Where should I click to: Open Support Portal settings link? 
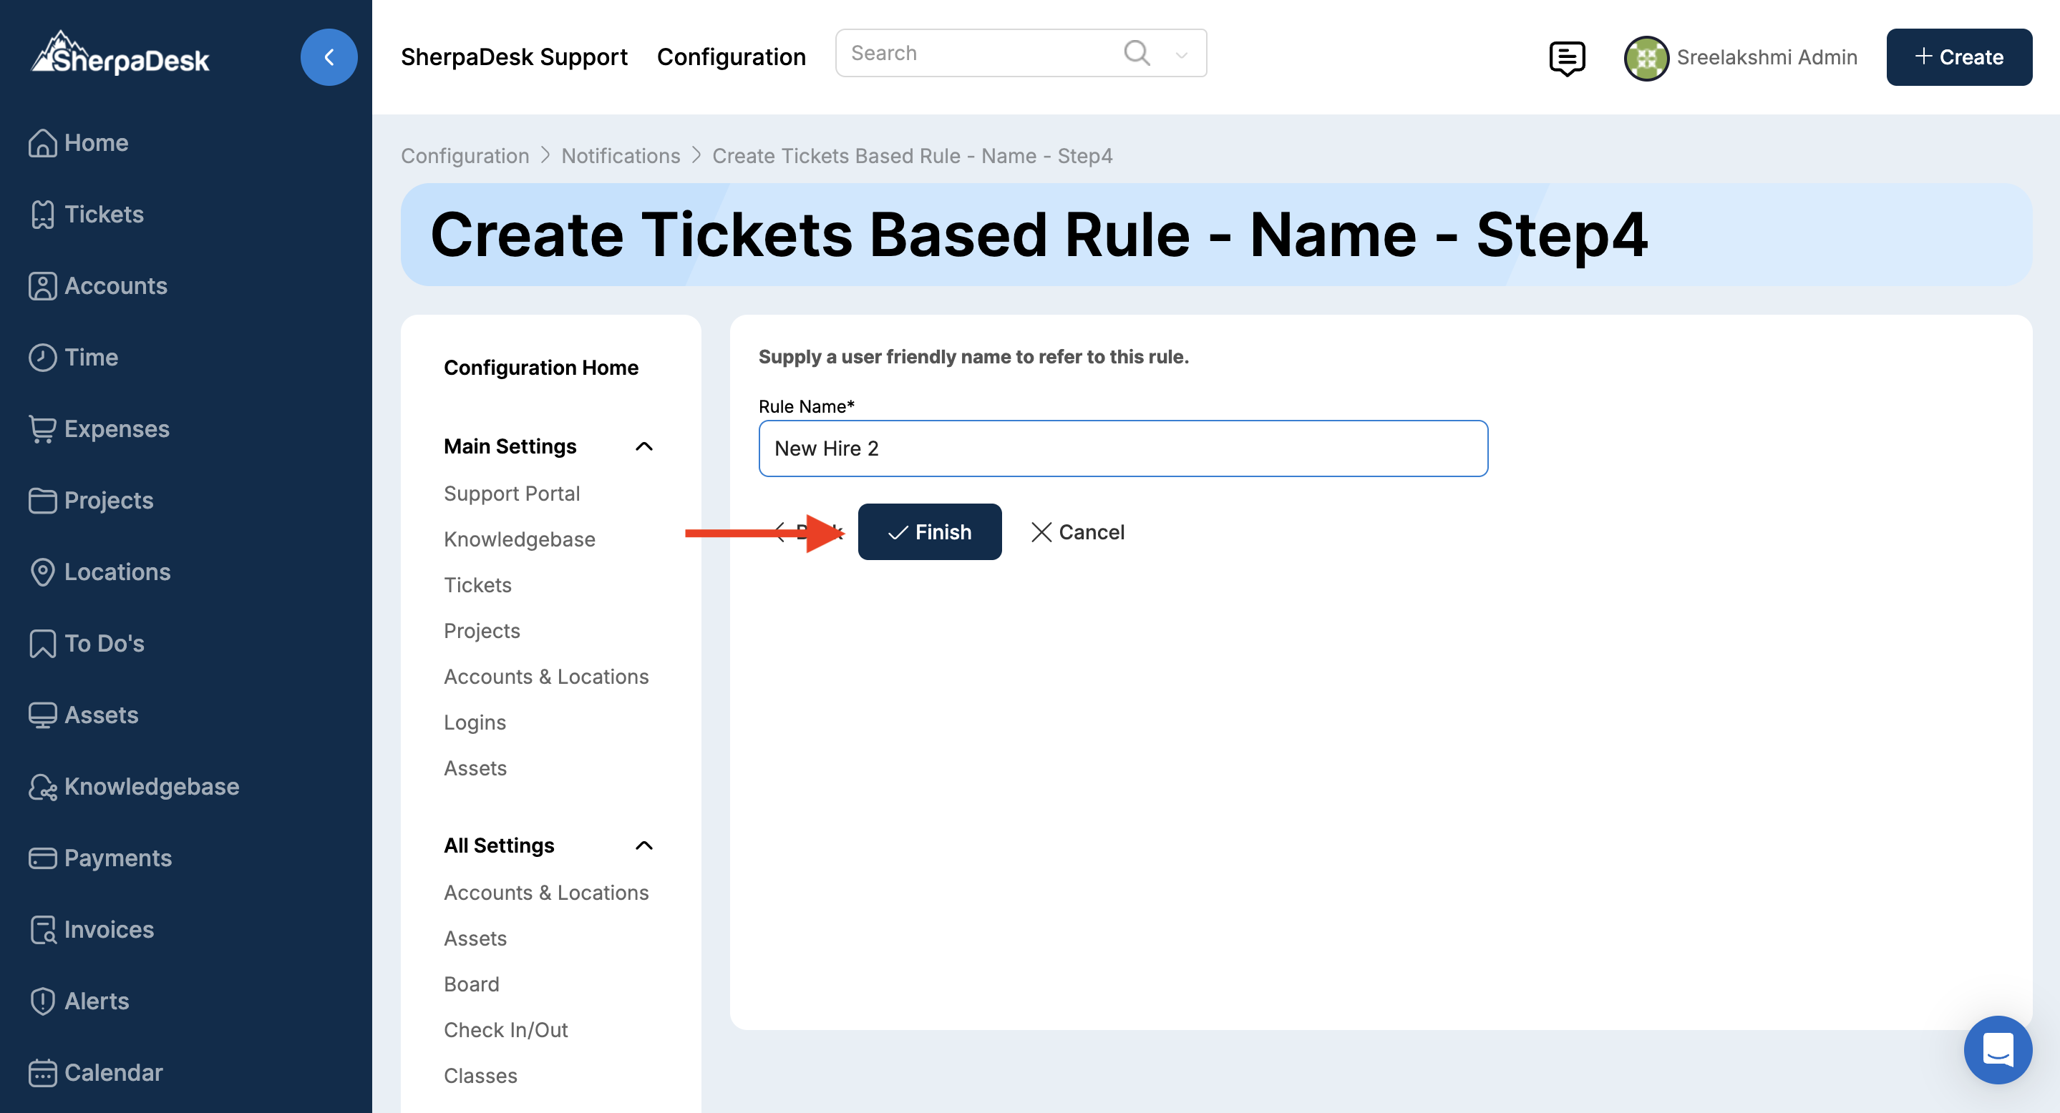512,494
